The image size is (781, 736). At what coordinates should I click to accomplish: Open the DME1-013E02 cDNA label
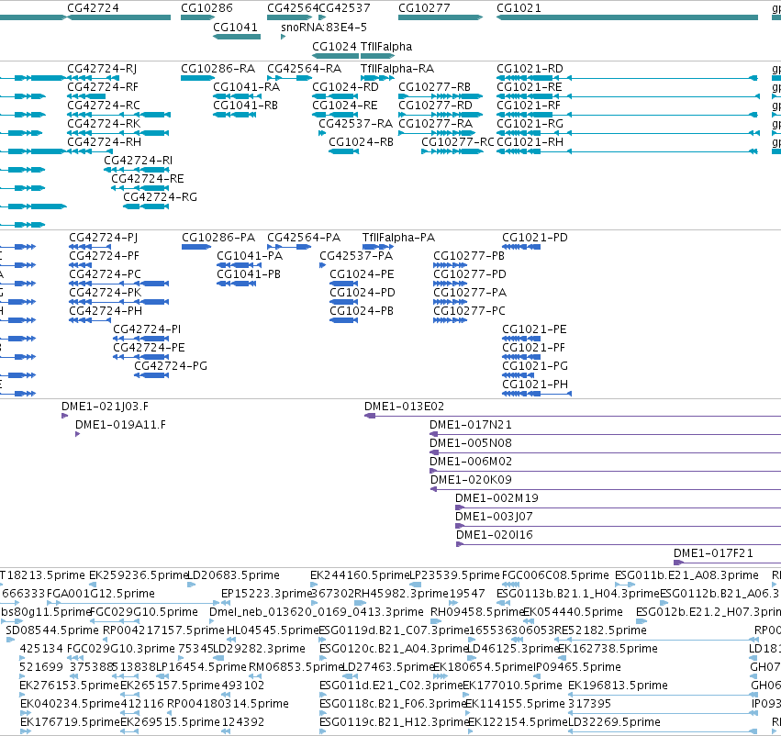pyautogui.click(x=404, y=407)
